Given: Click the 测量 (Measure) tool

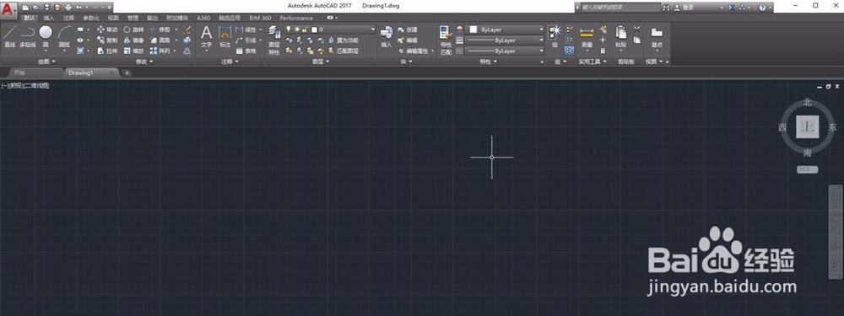Looking at the screenshot, I should pos(587,36).
